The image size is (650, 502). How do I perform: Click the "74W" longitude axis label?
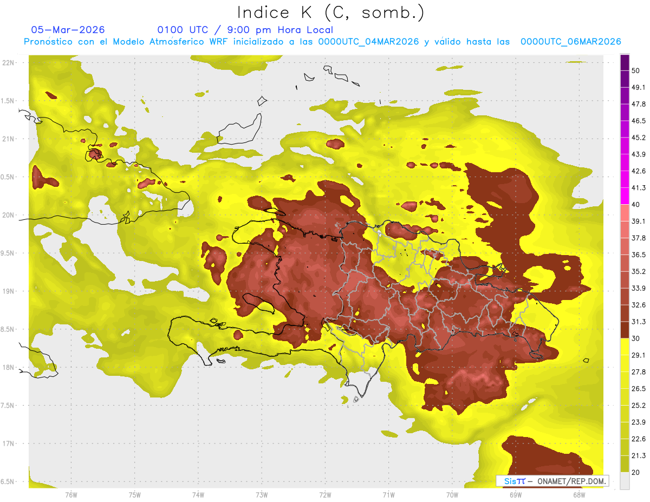198,494
